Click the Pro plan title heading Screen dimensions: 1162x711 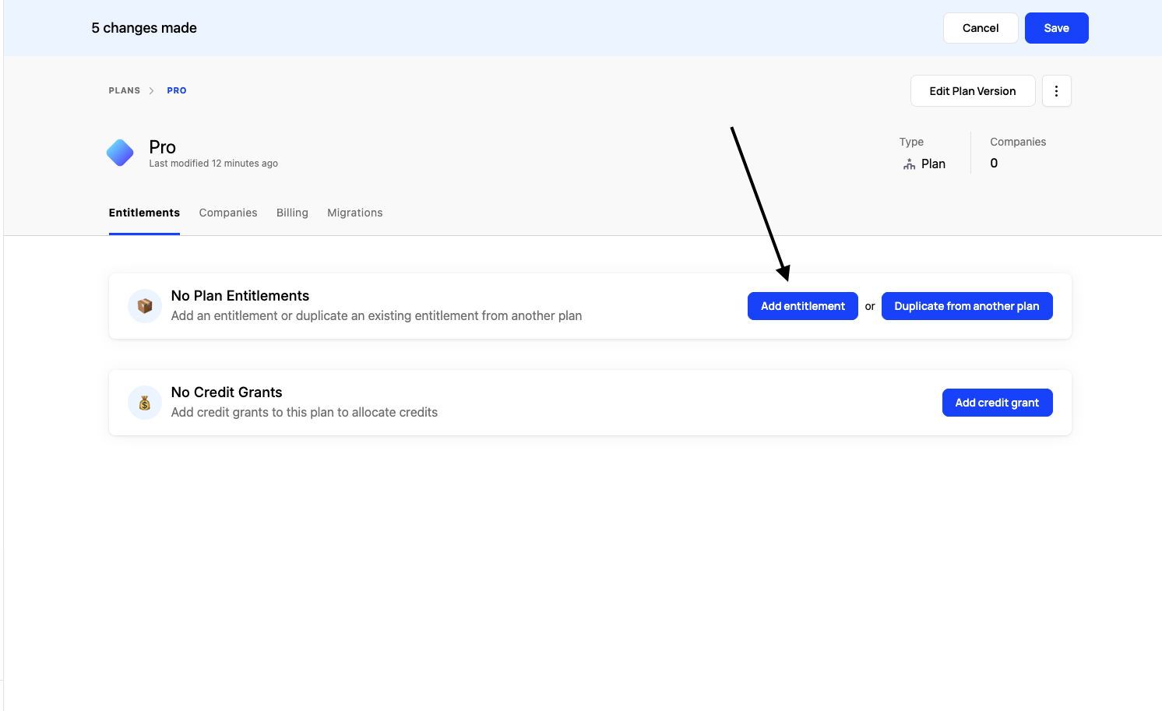163,147
